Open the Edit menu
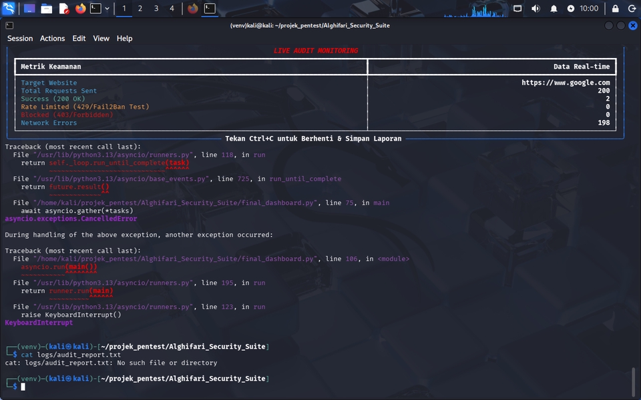This screenshot has width=641, height=400. pos(79,39)
